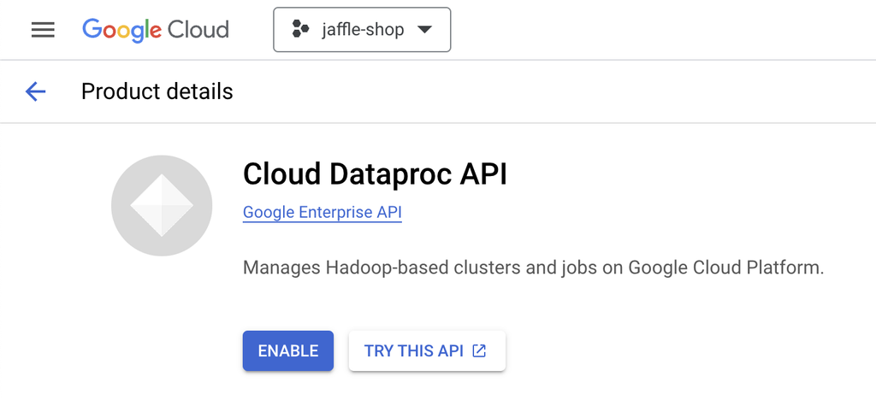This screenshot has width=876, height=400.
Task: Click the Cloud Dataproc API diamond logo
Action: click(162, 205)
